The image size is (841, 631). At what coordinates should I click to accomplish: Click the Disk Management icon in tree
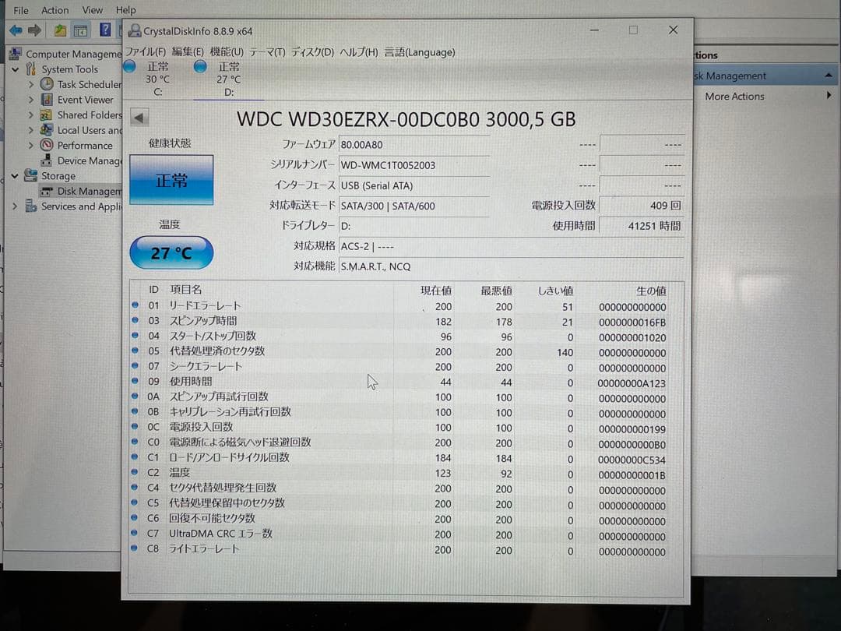tap(47, 191)
